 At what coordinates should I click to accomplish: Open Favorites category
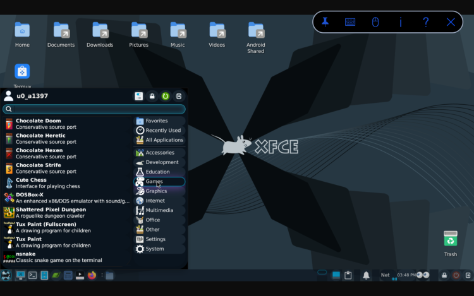(x=159, y=121)
